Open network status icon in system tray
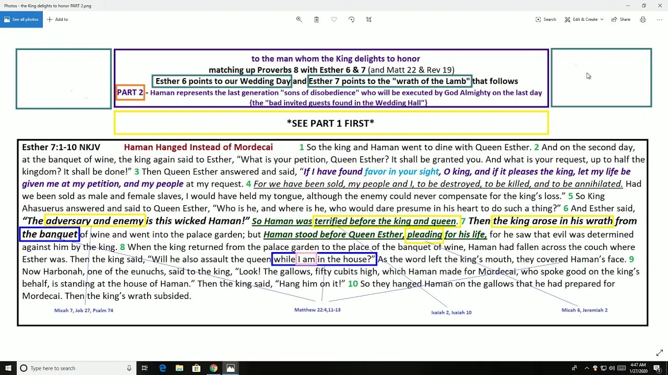Viewport: 668px width, 375px height. (x=604, y=368)
